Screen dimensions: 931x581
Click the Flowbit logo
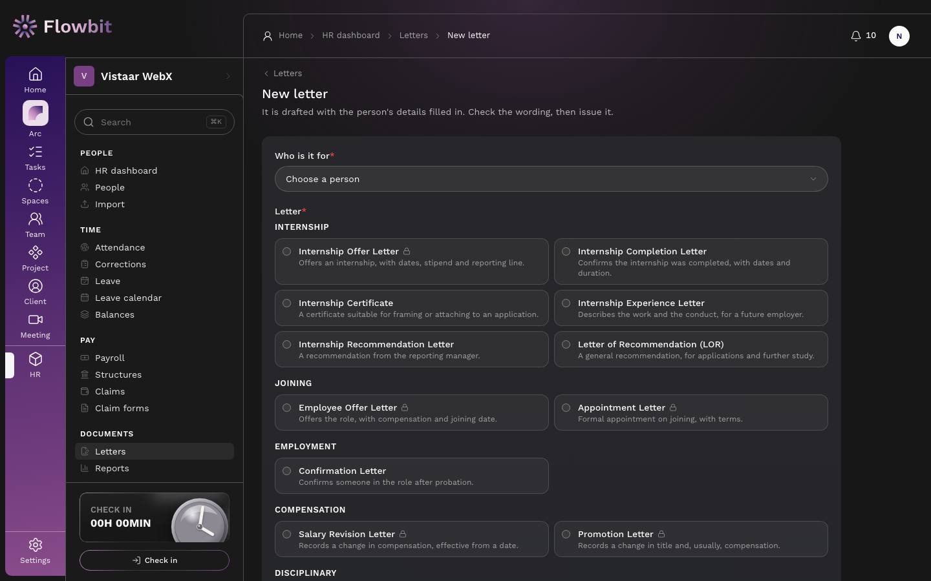62,26
